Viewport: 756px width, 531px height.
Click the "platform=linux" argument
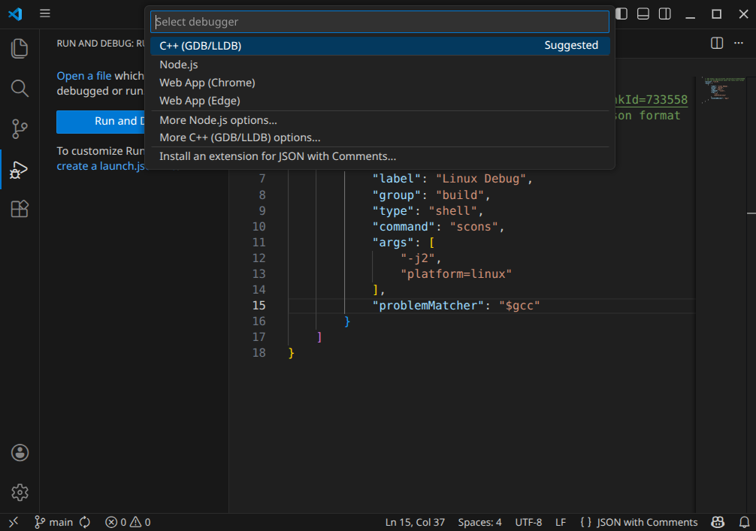click(x=455, y=273)
